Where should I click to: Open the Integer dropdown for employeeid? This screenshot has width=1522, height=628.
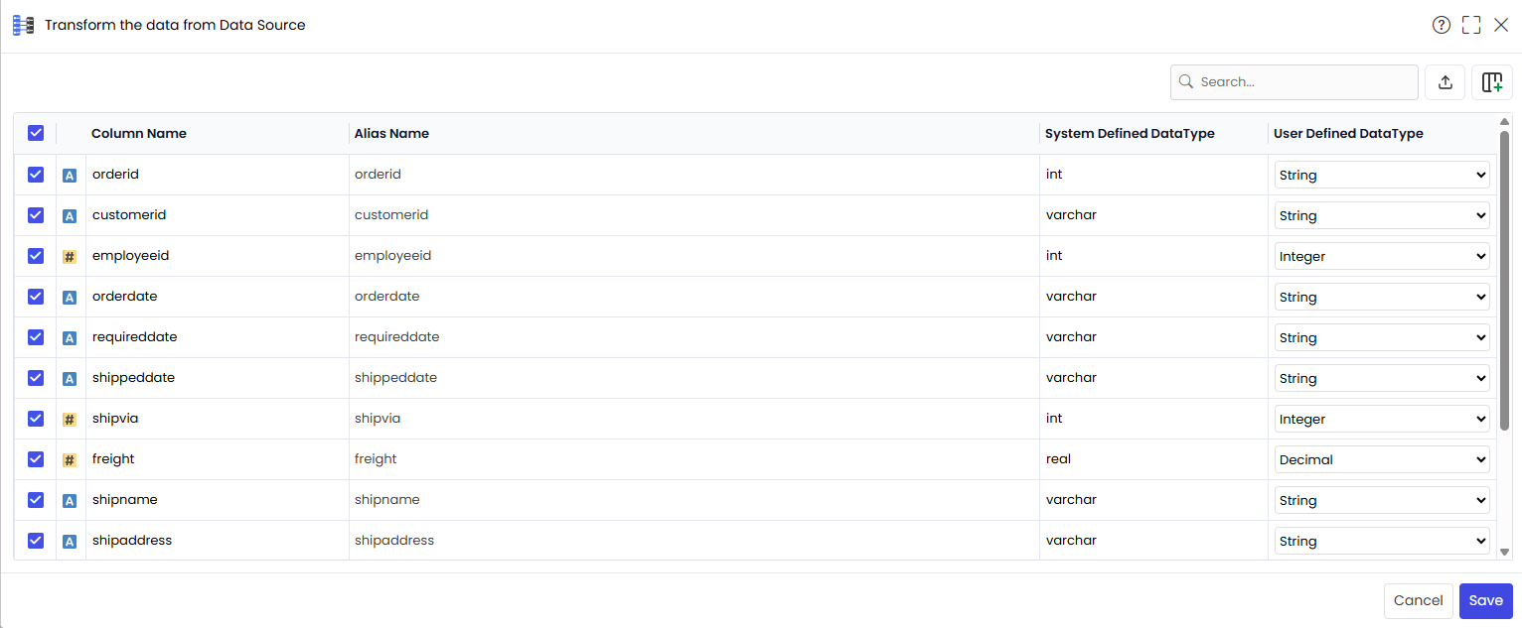point(1382,256)
